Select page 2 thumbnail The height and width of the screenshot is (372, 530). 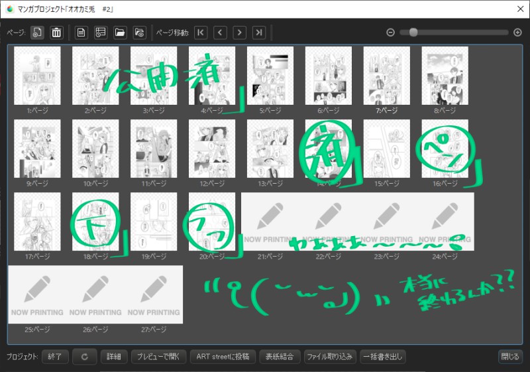[x=95, y=76]
